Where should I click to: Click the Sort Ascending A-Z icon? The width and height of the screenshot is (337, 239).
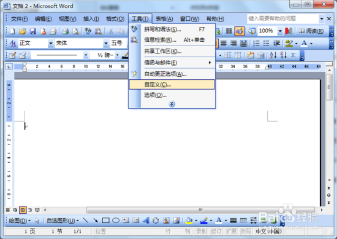273,55
